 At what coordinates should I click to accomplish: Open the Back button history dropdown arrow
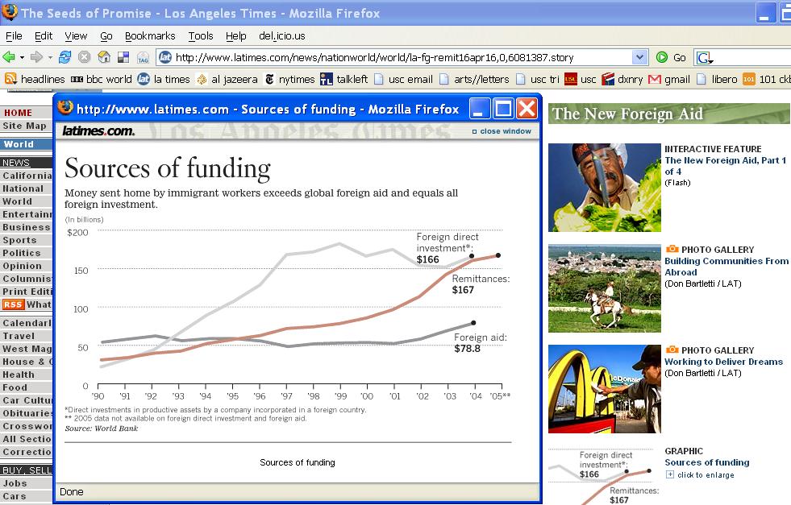(23, 58)
